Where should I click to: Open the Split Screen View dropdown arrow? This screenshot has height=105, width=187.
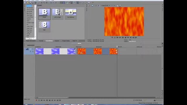(x=101, y=6)
